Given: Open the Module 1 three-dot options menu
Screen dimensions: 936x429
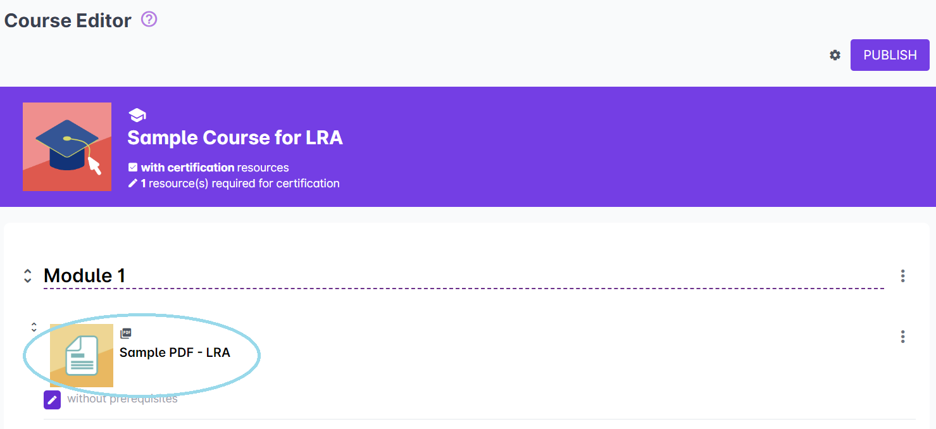Looking at the screenshot, I should pyautogui.click(x=902, y=276).
